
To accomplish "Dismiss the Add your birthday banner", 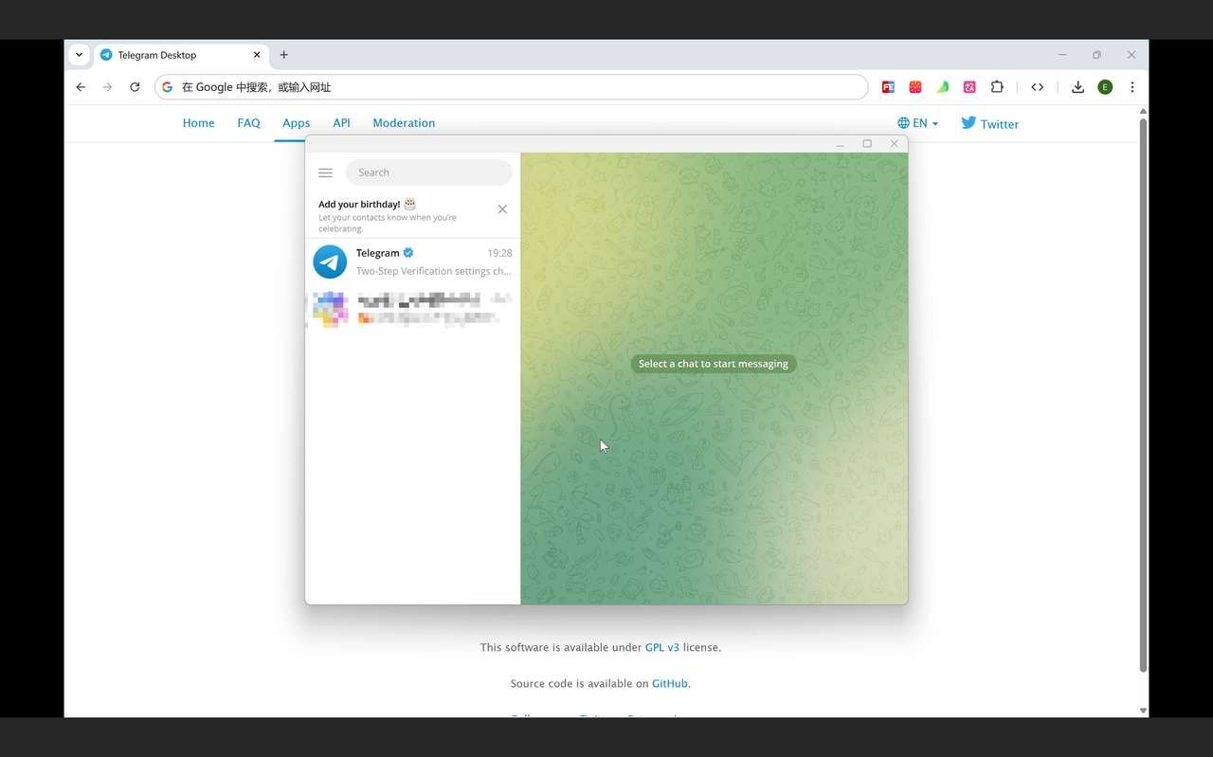I will (502, 209).
